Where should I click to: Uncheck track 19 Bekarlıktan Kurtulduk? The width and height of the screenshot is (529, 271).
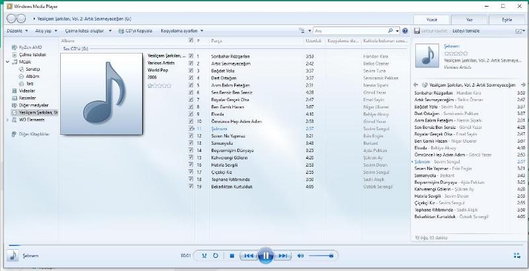click(x=191, y=186)
